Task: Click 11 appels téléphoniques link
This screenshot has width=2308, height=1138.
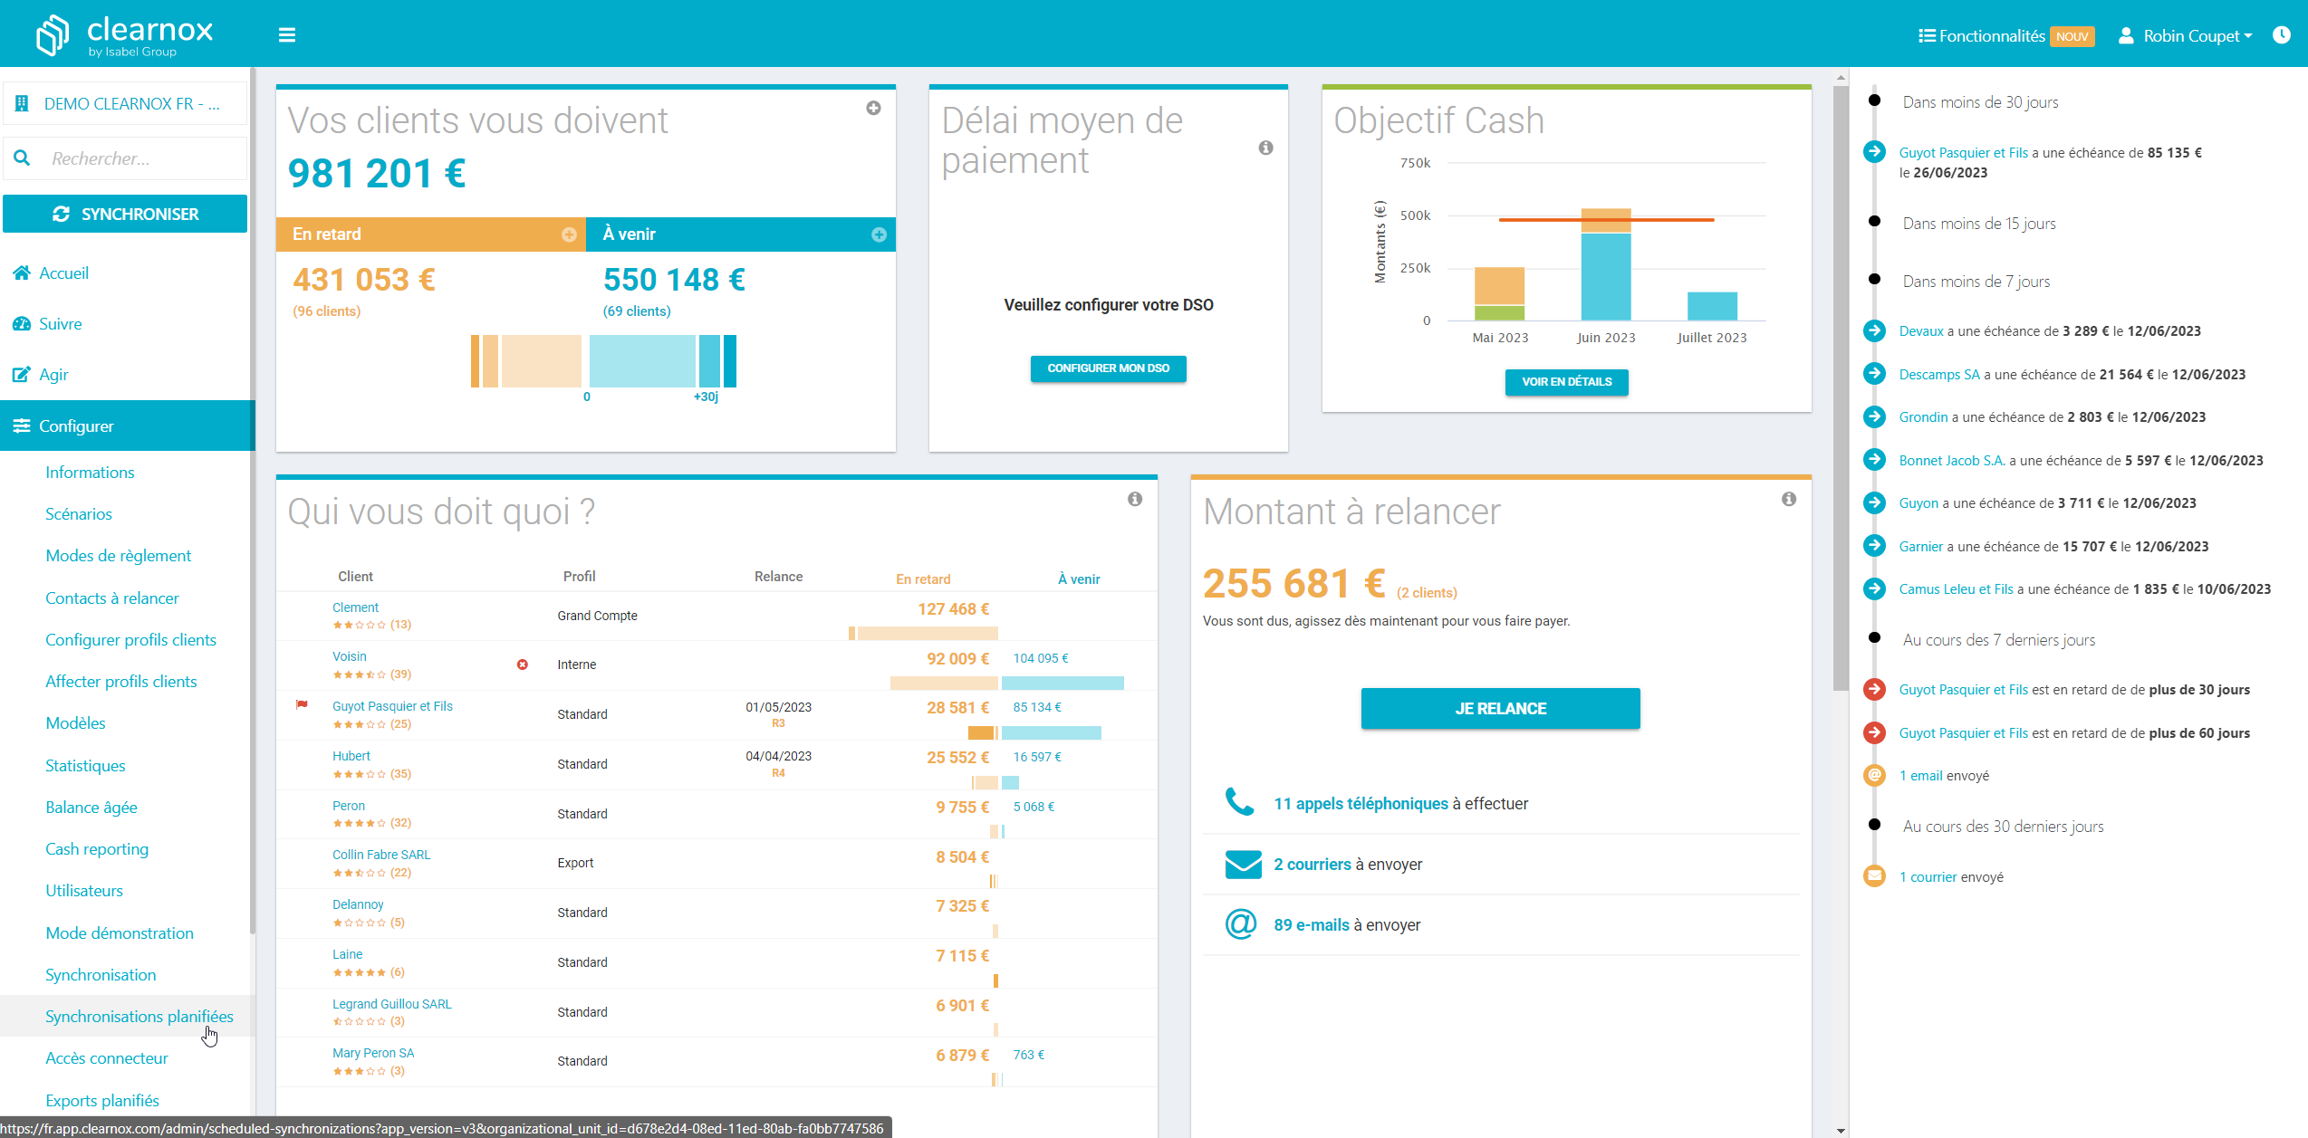Action: (1361, 803)
